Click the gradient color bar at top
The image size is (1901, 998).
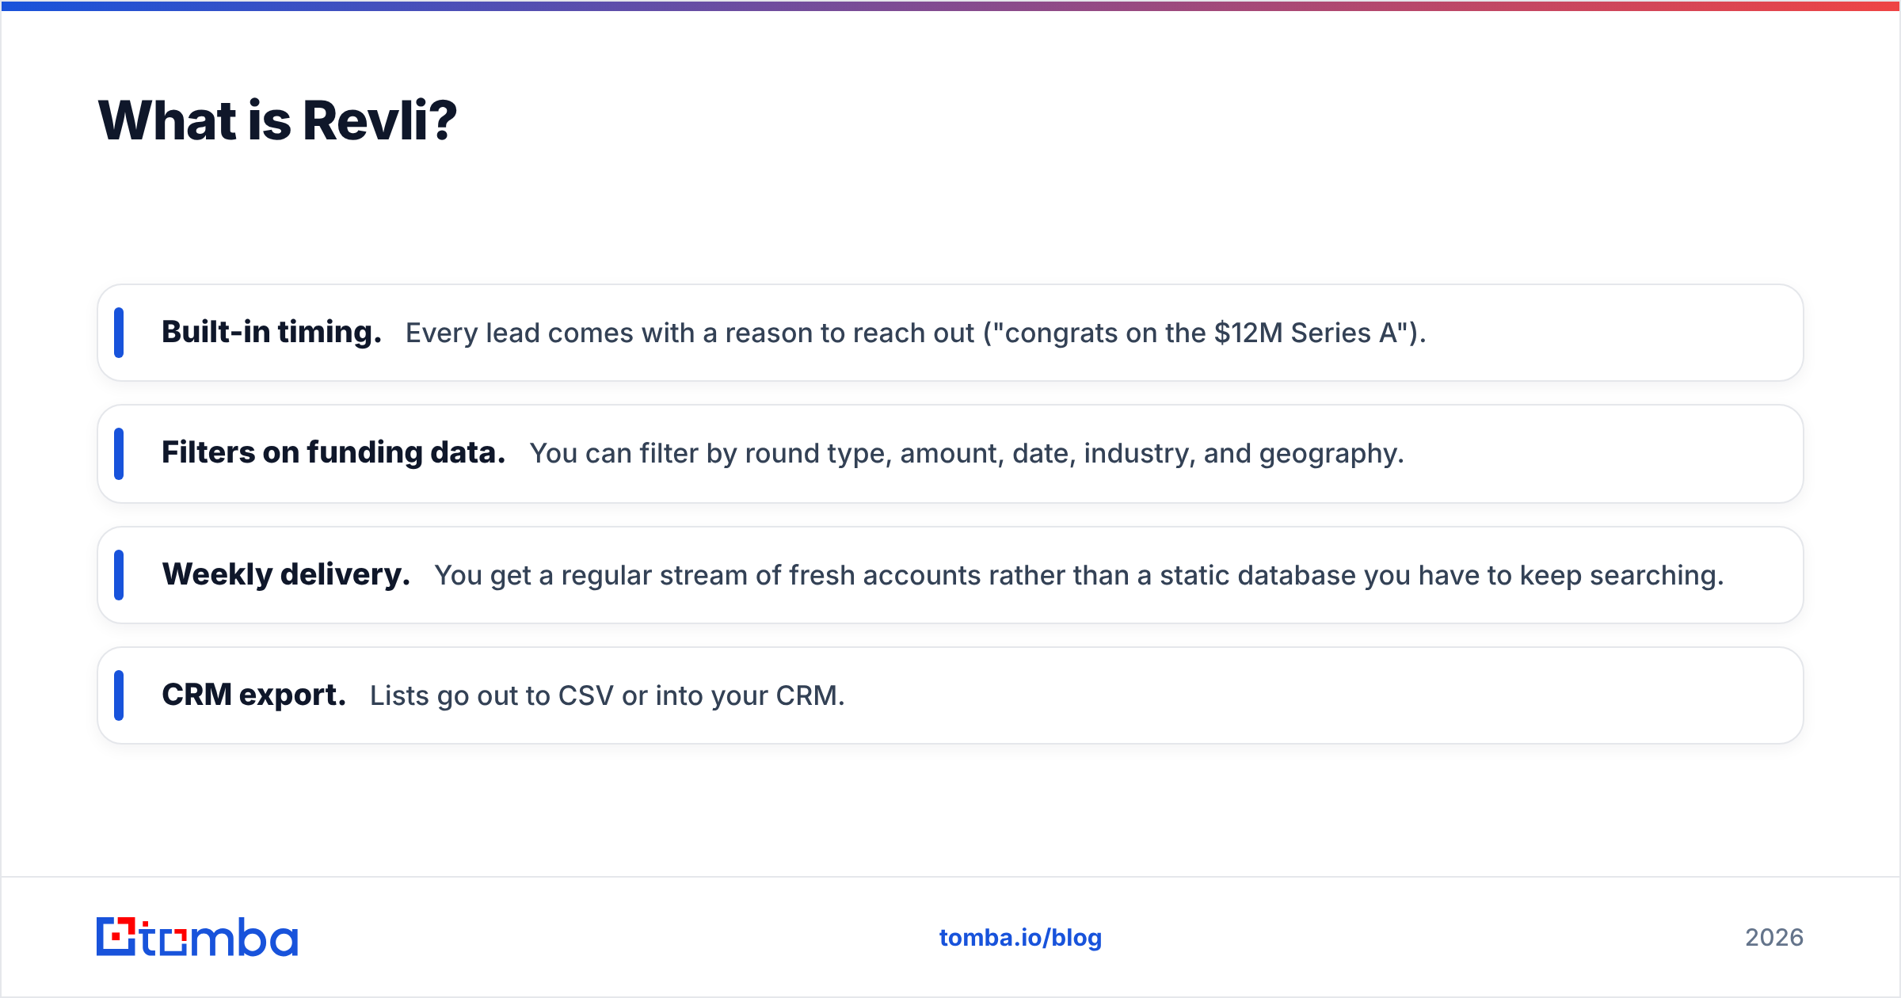pyautogui.click(x=950, y=6)
